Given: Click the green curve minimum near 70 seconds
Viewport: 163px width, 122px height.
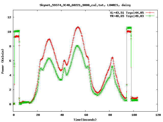Looking at the screenshot, I should (98, 95).
